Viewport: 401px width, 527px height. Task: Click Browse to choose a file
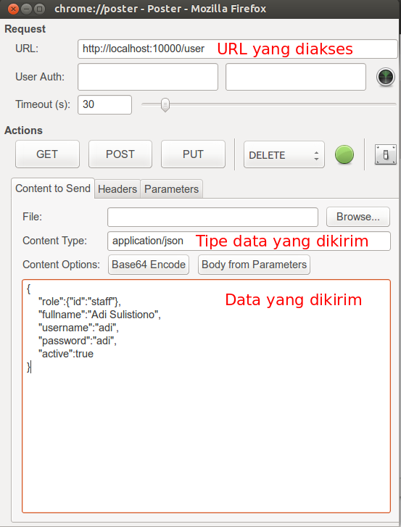pos(358,217)
